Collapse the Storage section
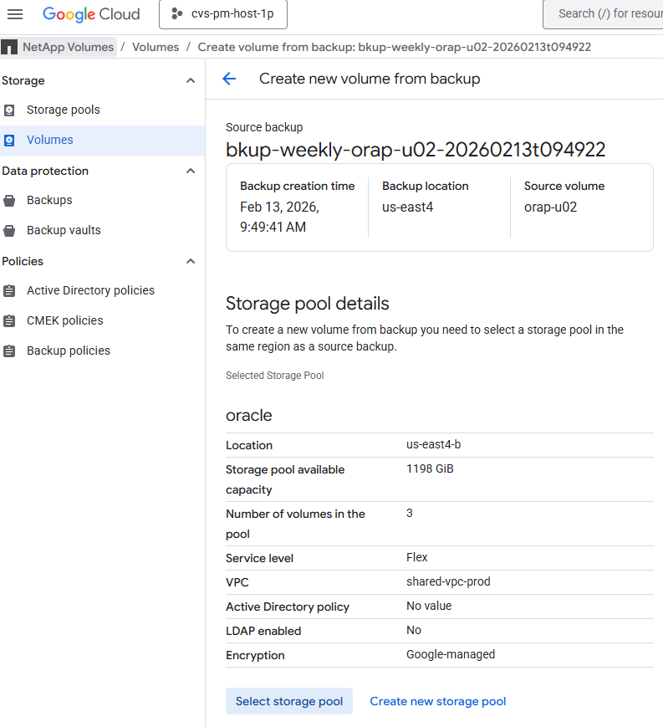The height and width of the screenshot is (727, 663). [x=190, y=80]
